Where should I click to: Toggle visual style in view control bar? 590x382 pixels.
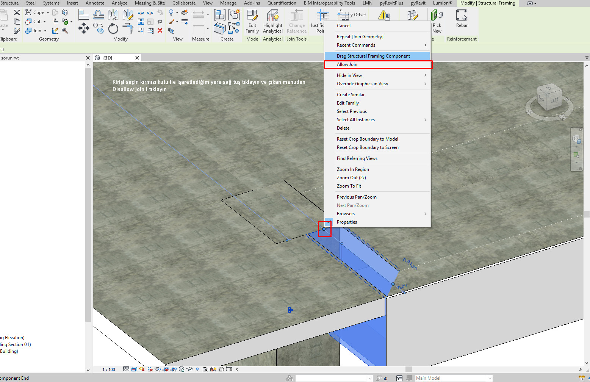click(x=134, y=369)
